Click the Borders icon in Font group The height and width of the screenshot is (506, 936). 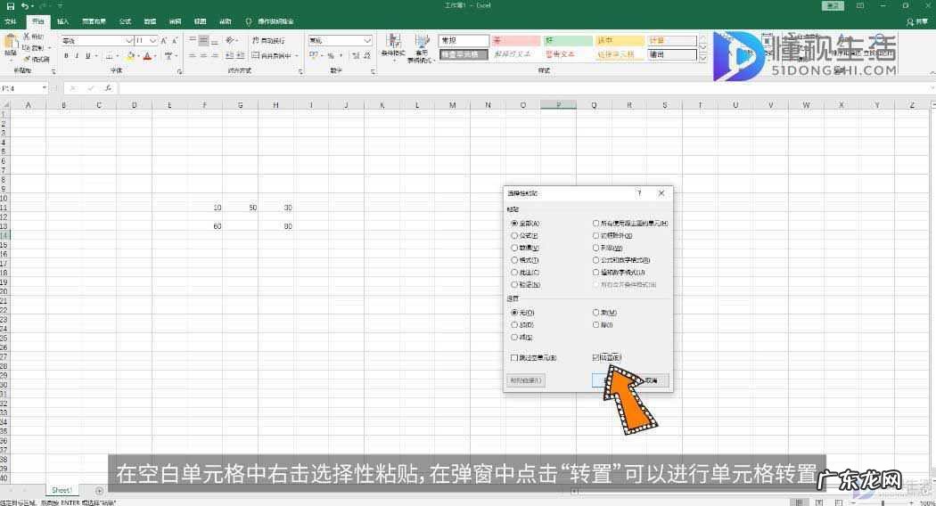click(110, 56)
